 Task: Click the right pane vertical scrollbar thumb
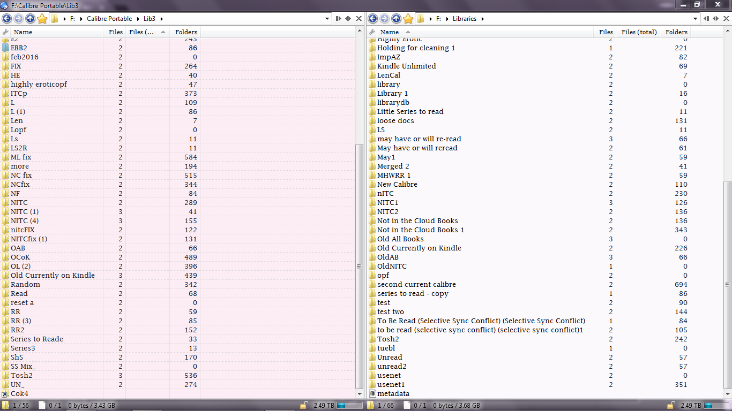pyautogui.click(x=727, y=285)
